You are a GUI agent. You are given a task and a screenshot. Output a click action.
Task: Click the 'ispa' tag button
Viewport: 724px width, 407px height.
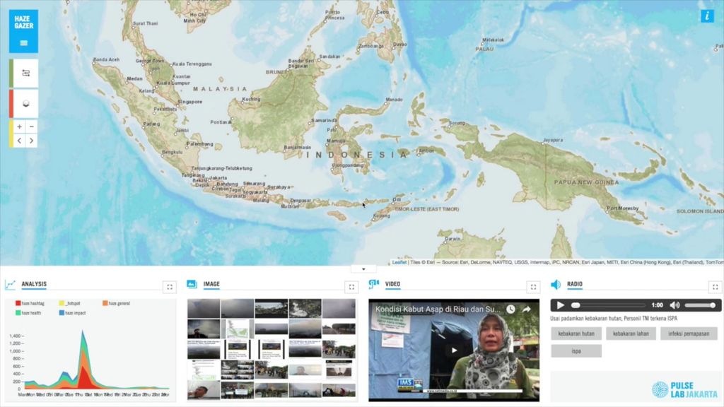[576, 351]
